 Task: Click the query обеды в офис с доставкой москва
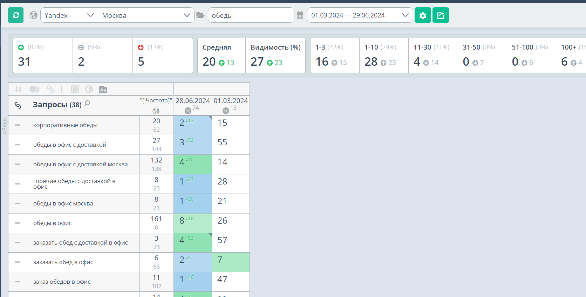pos(80,164)
